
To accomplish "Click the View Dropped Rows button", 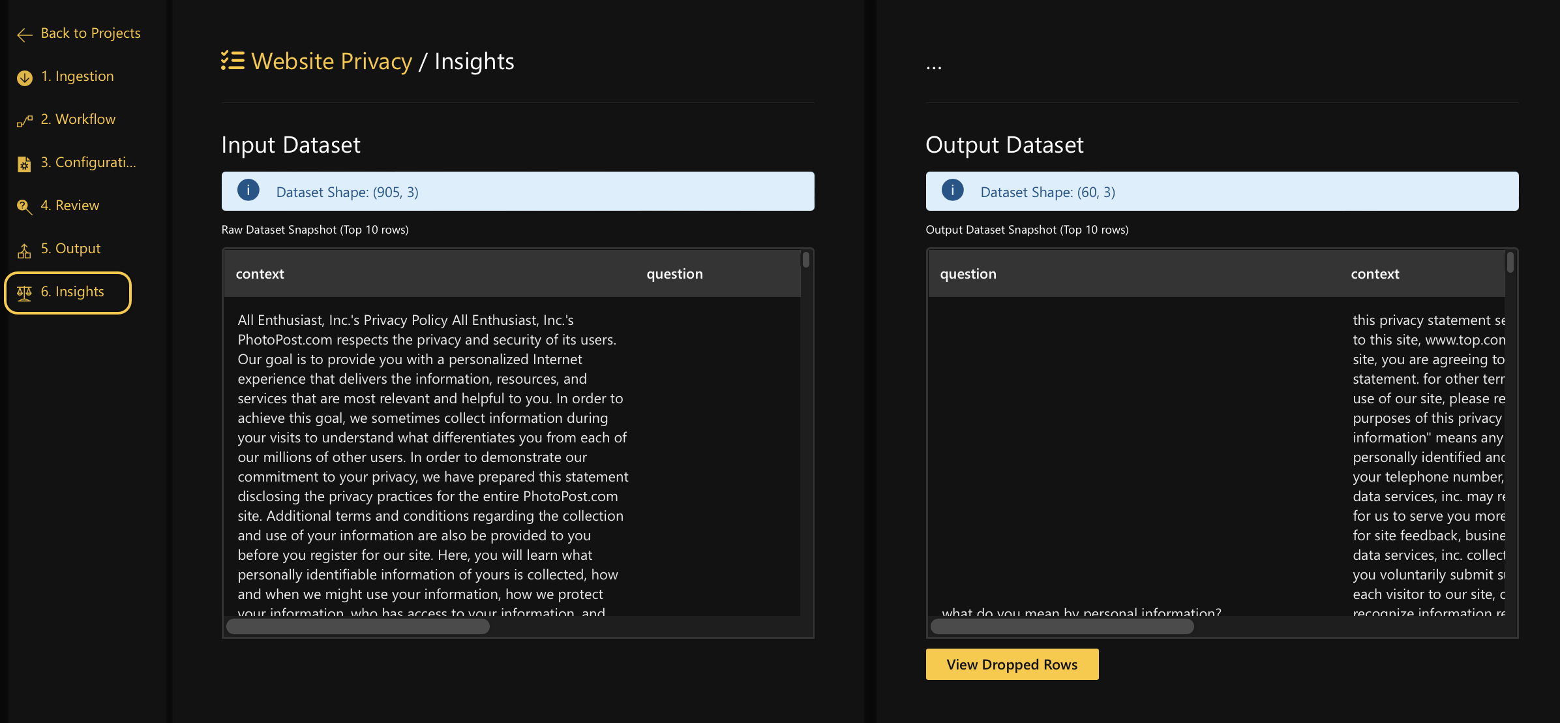I will [x=1012, y=664].
